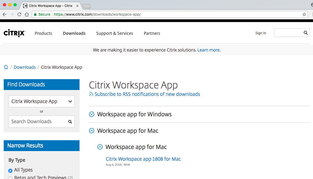Open the Citrix Workspace App dropdown
Image resolution: width=313 pixels, height=179 pixels.
(x=42, y=101)
